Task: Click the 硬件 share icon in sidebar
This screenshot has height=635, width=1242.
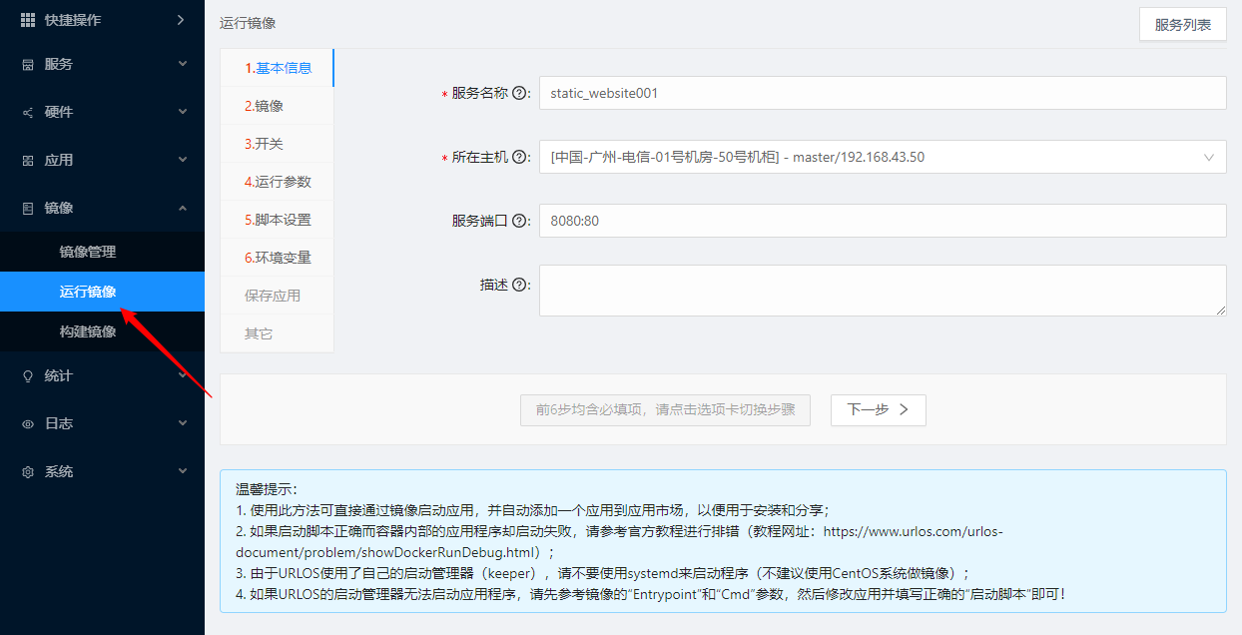Action: [28, 113]
